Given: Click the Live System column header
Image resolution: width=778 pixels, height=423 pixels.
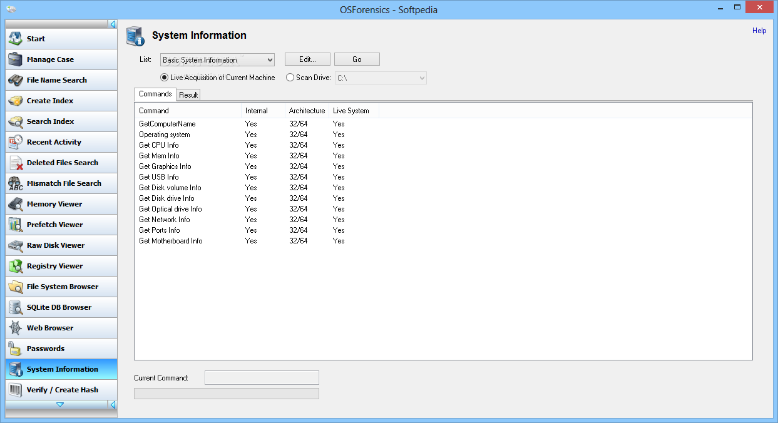Looking at the screenshot, I should [354, 111].
